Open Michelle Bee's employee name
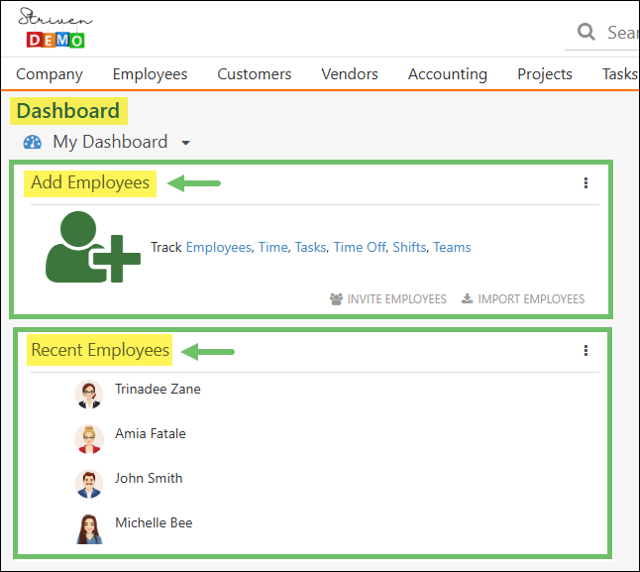The width and height of the screenshot is (640, 572). [x=154, y=522]
